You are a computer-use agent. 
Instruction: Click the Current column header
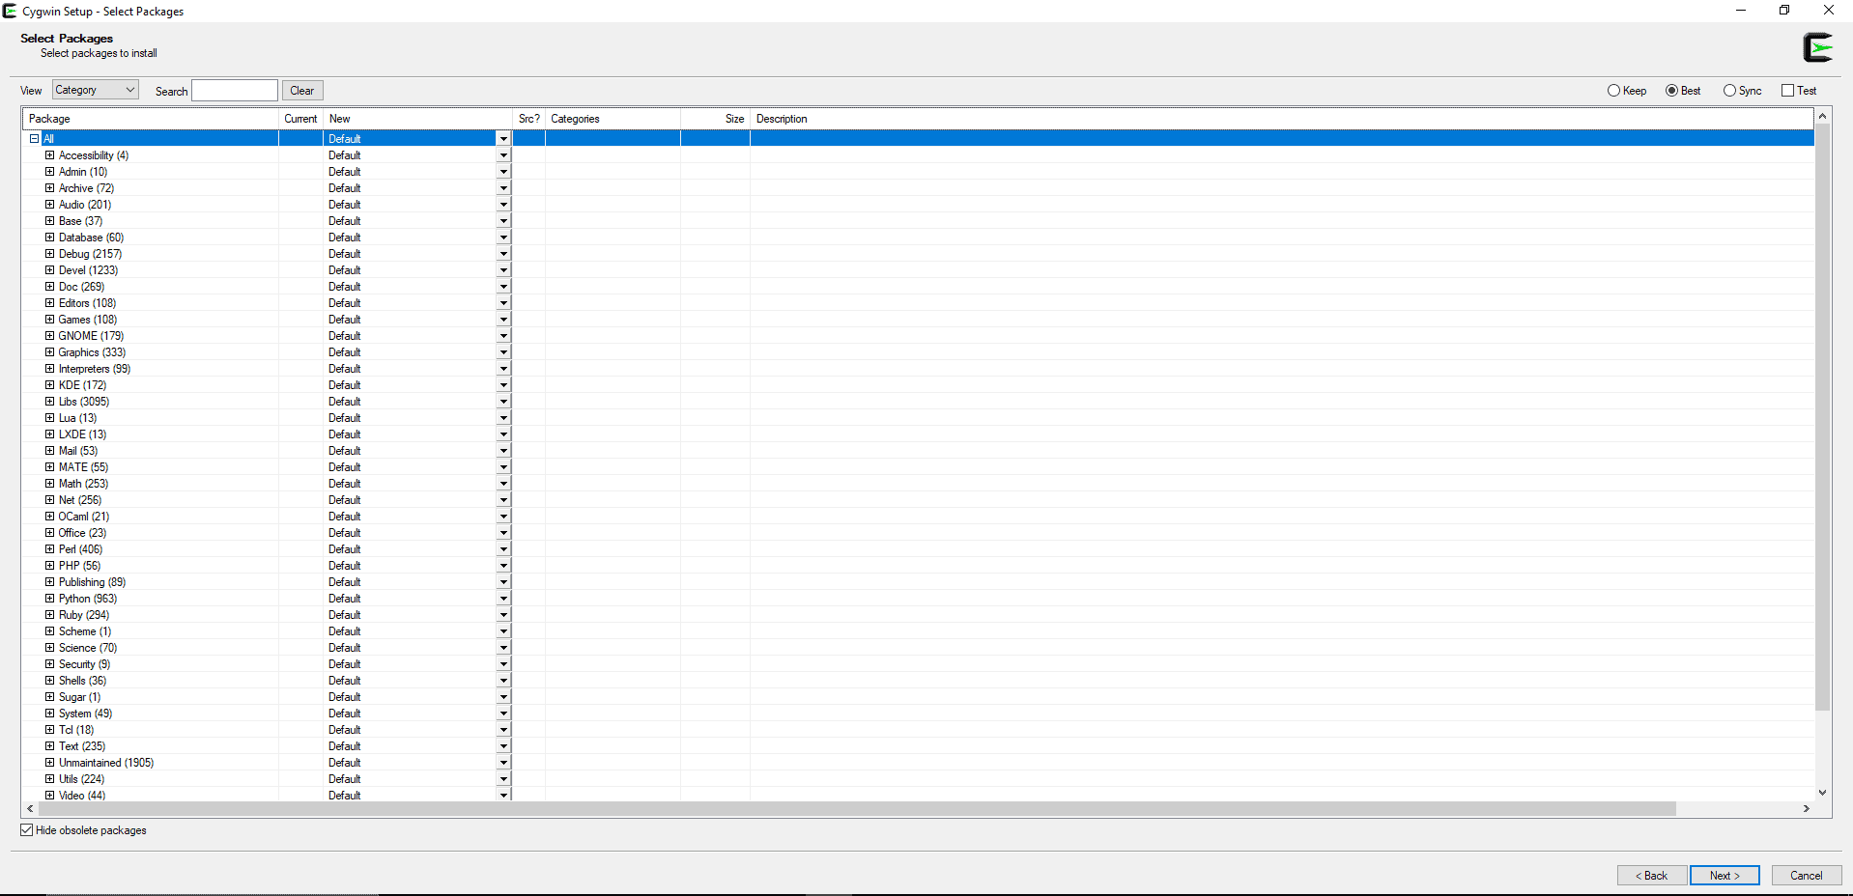[300, 119]
